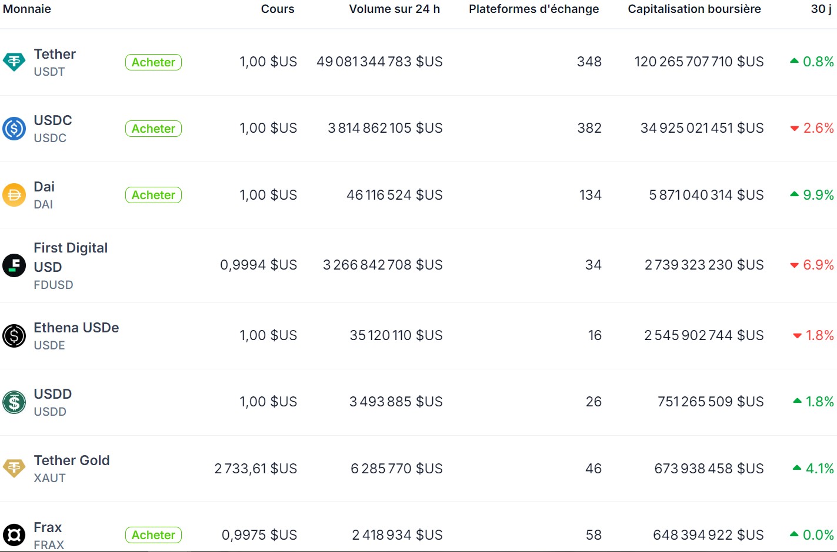This screenshot has height=552, width=837.
Task: Click Acheter for Tether
Action: (x=153, y=62)
